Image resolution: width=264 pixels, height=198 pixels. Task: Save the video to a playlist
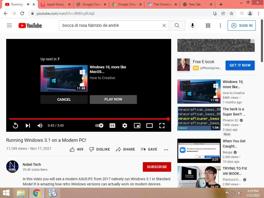149,149
